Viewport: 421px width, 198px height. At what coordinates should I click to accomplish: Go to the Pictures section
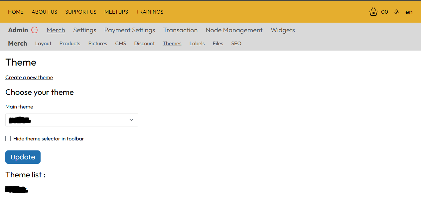click(98, 44)
